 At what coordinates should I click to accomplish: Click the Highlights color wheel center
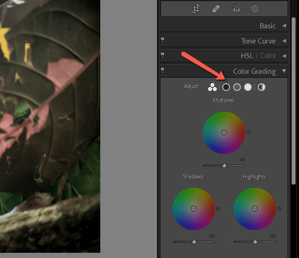click(x=255, y=209)
